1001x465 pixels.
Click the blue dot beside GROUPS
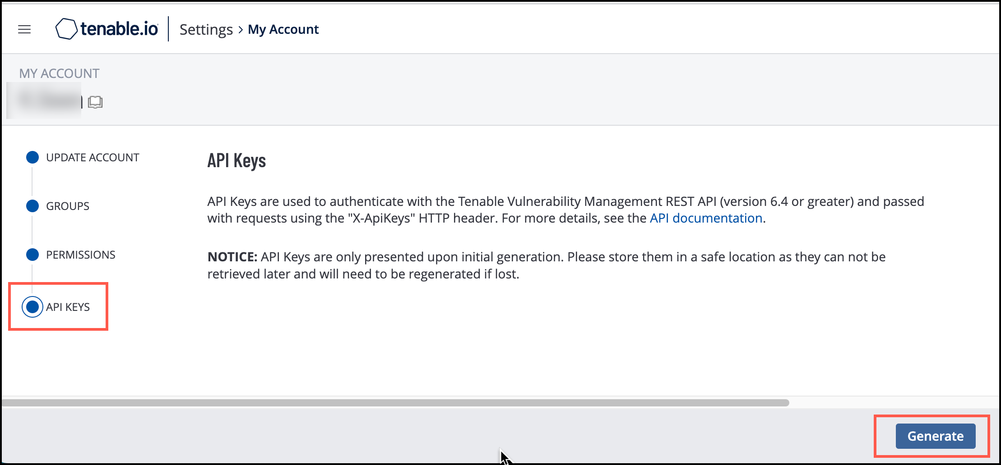click(x=32, y=206)
